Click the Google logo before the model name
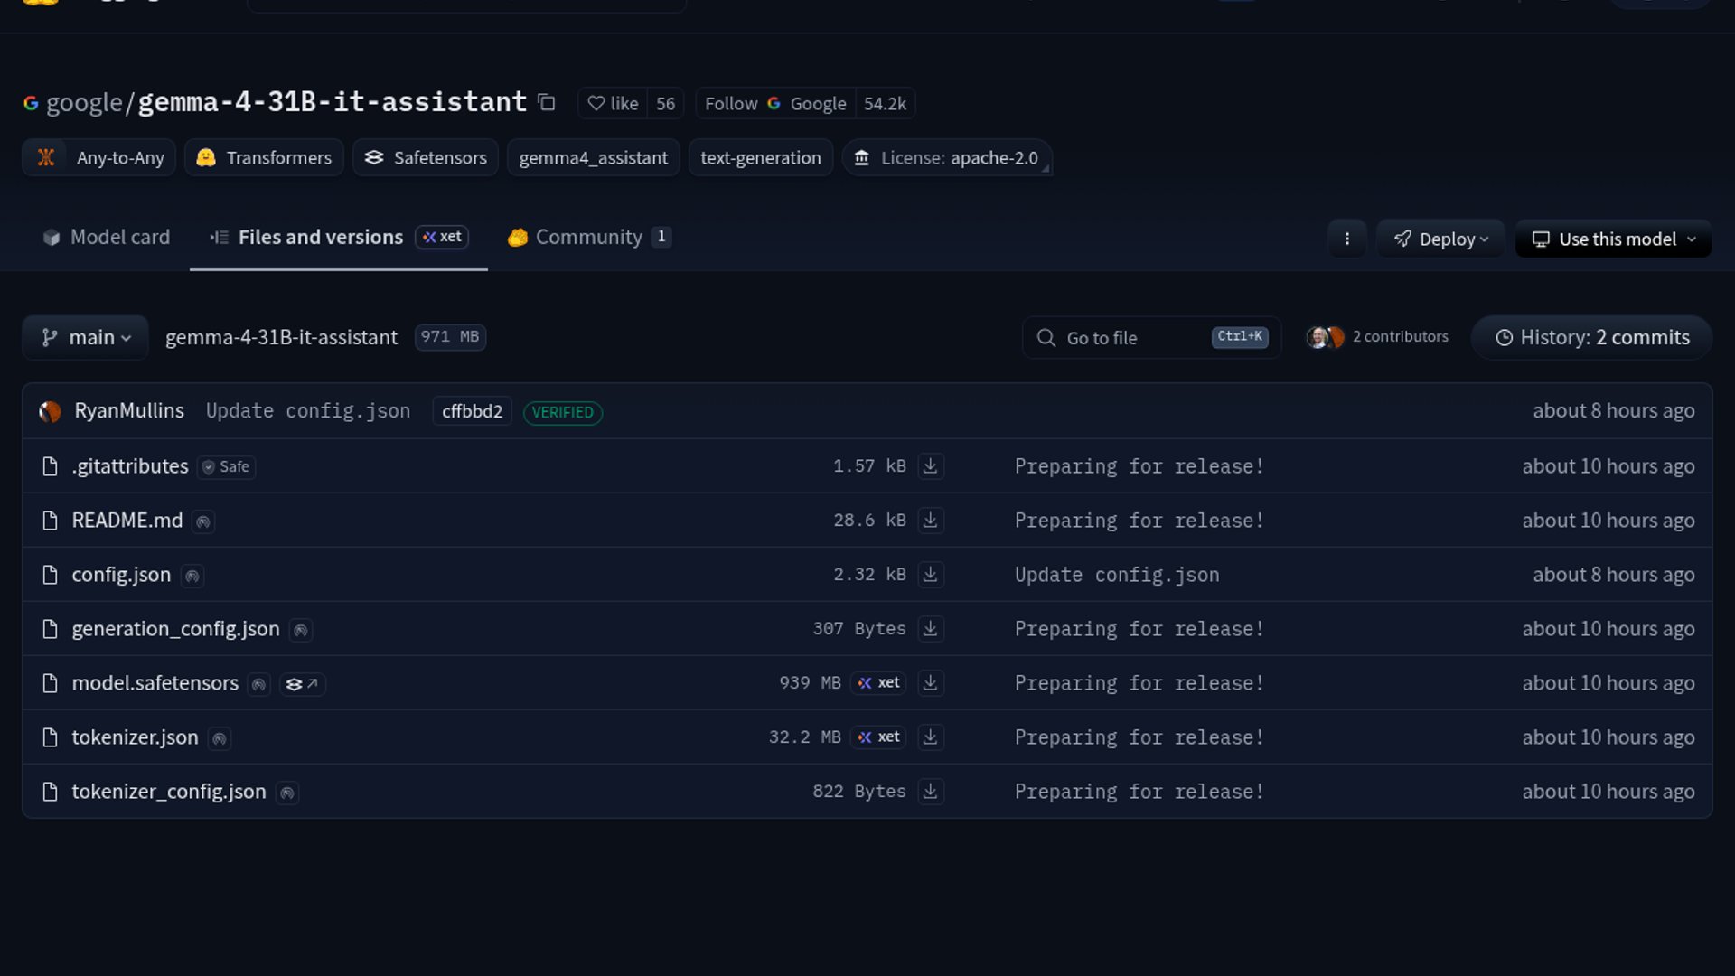The image size is (1735, 976). coord(31,103)
